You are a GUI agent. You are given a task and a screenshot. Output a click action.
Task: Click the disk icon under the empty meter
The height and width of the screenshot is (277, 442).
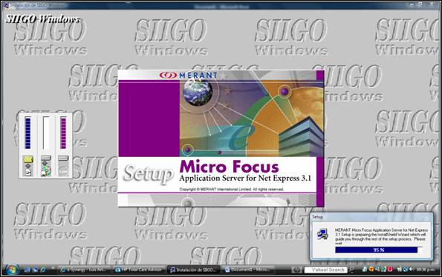[x=46, y=167]
